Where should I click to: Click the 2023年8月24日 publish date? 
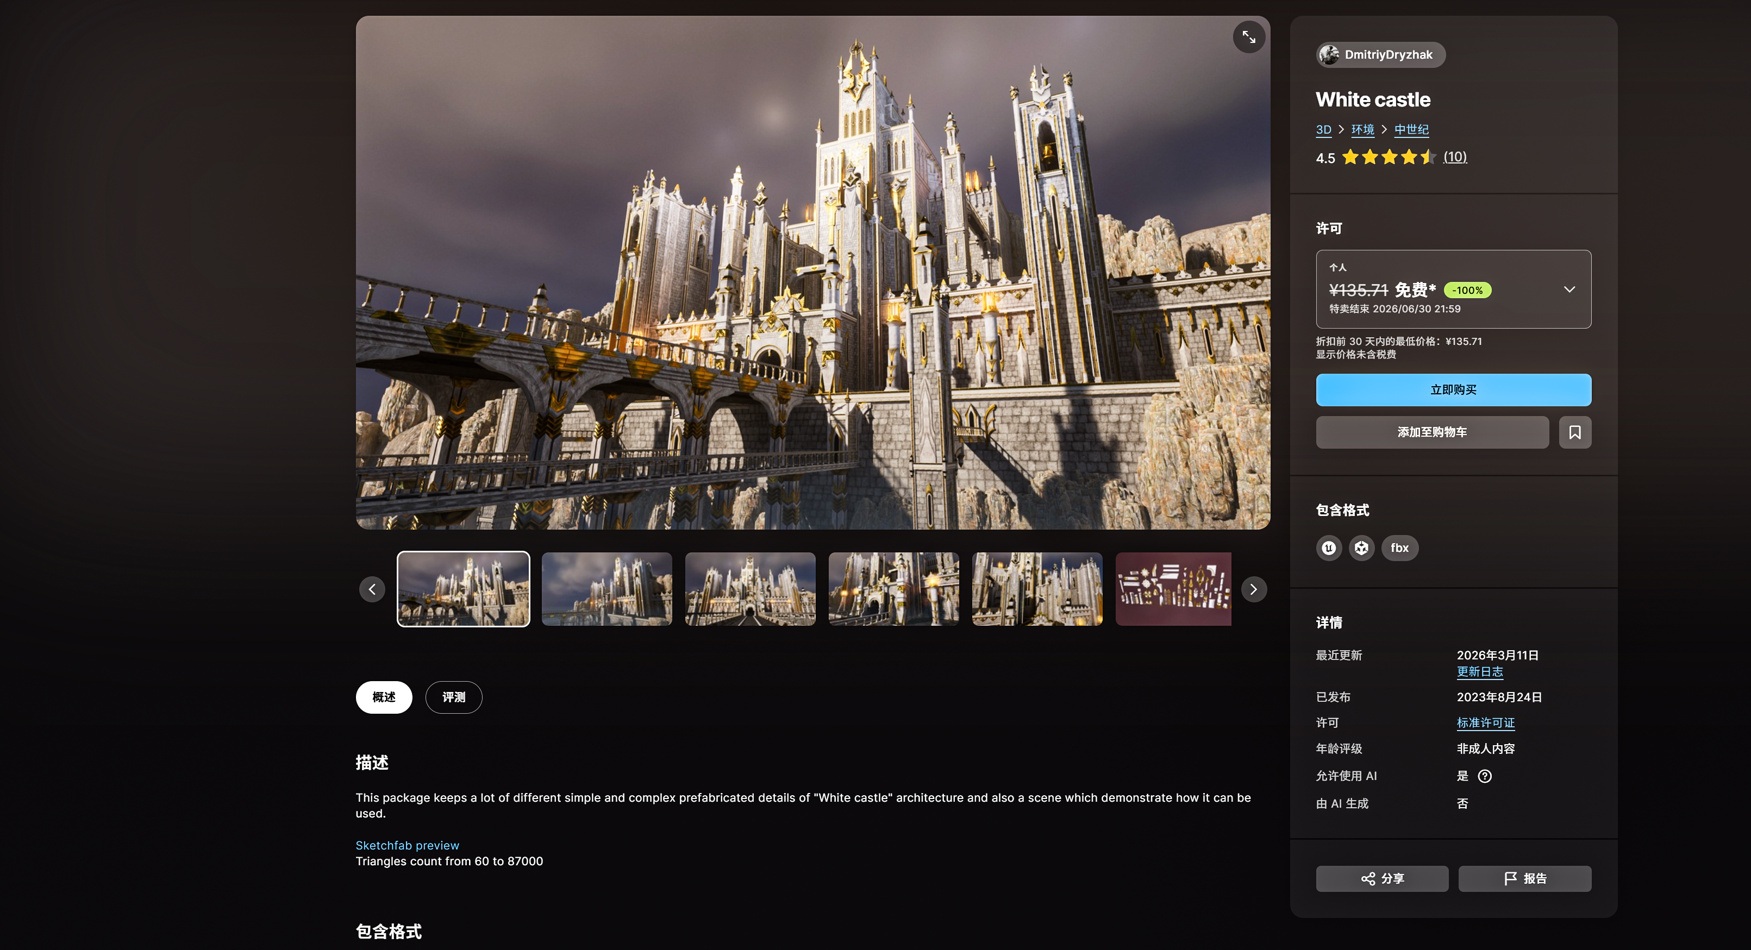click(1499, 697)
